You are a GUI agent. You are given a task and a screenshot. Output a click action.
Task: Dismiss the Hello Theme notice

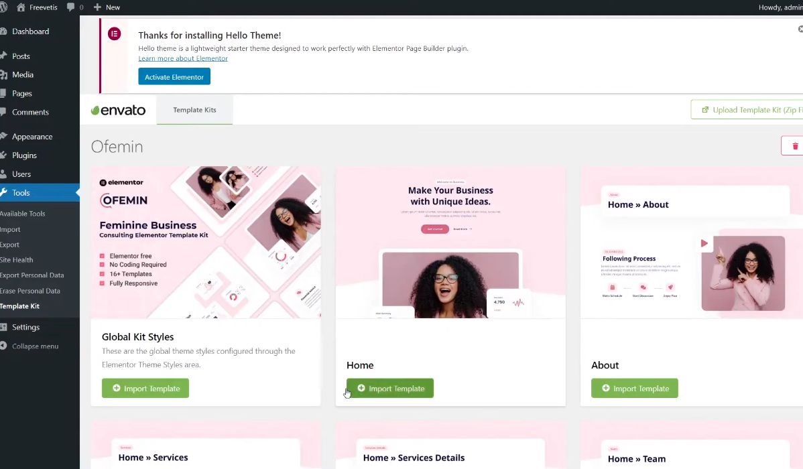[800, 29]
